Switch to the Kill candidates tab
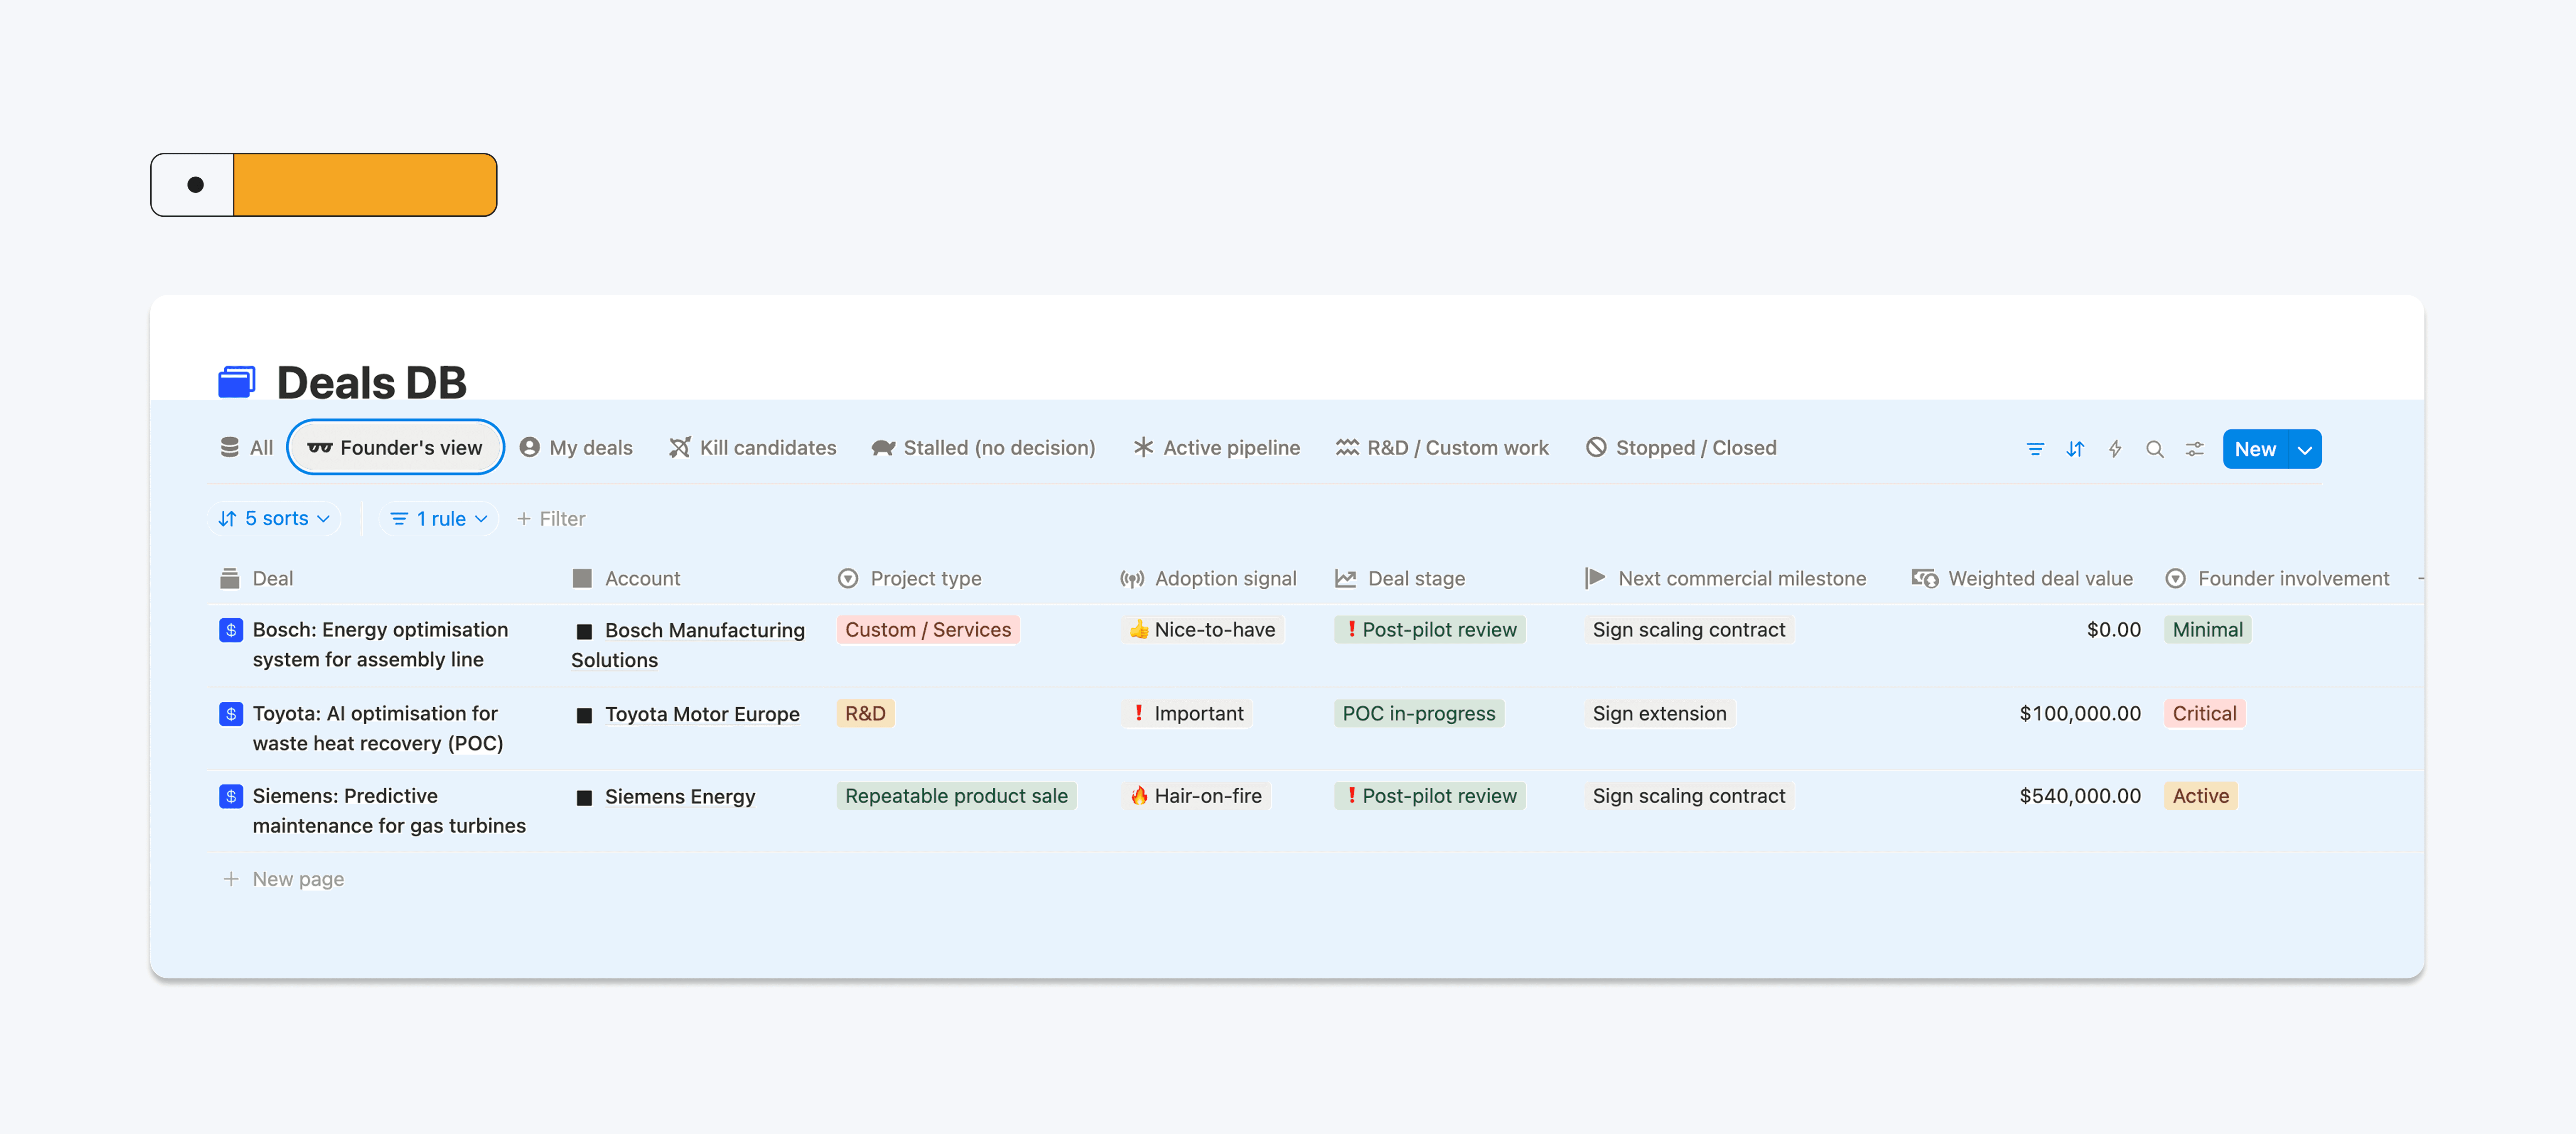Screen dimensions: 2576x1134 pos(752,448)
